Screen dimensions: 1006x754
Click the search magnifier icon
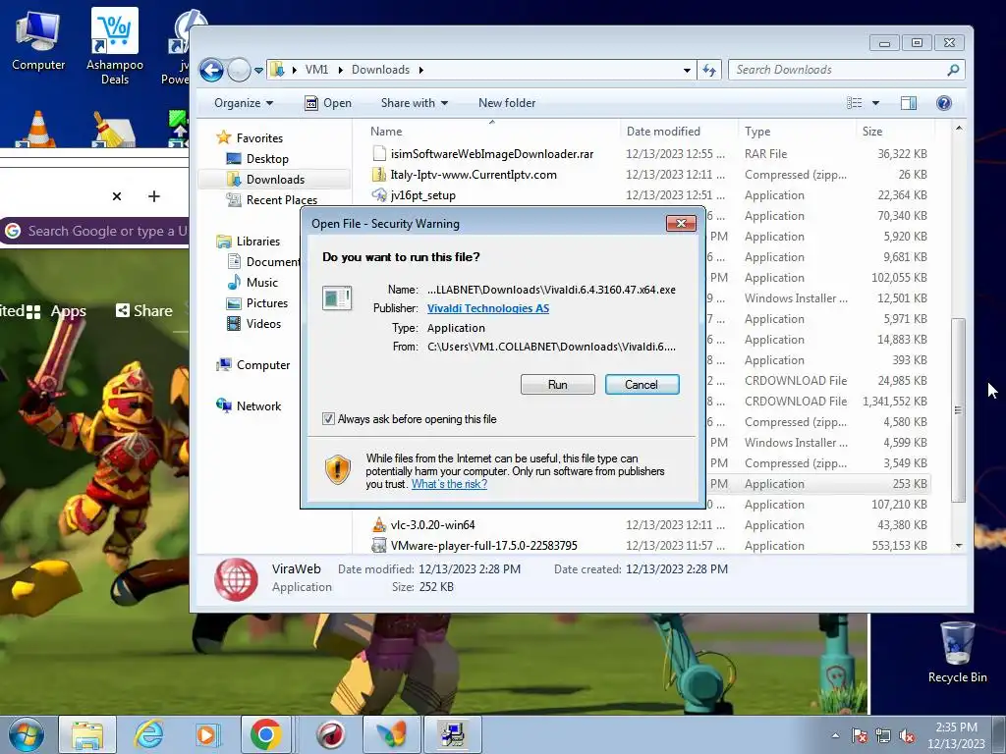pos(953,70)
